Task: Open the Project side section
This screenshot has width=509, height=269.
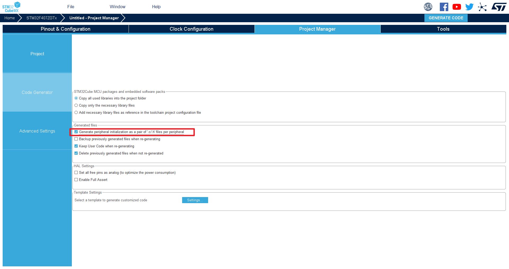Action: click(37, 54)
